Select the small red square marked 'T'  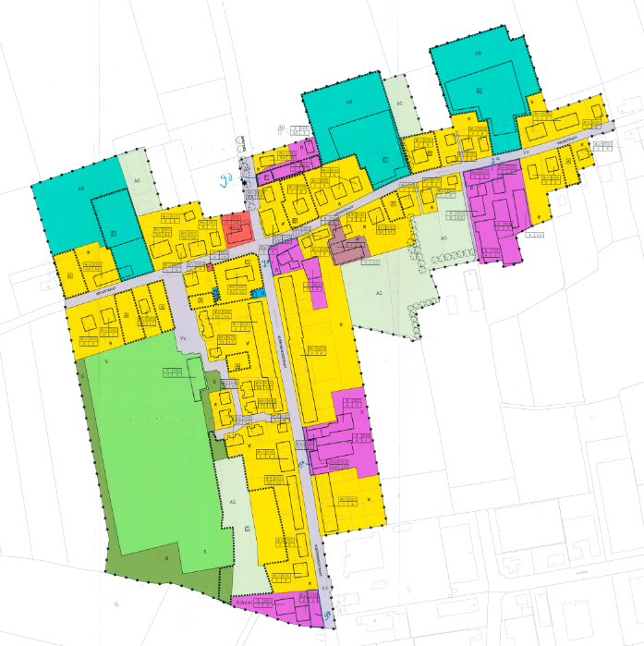click(210, 267)
